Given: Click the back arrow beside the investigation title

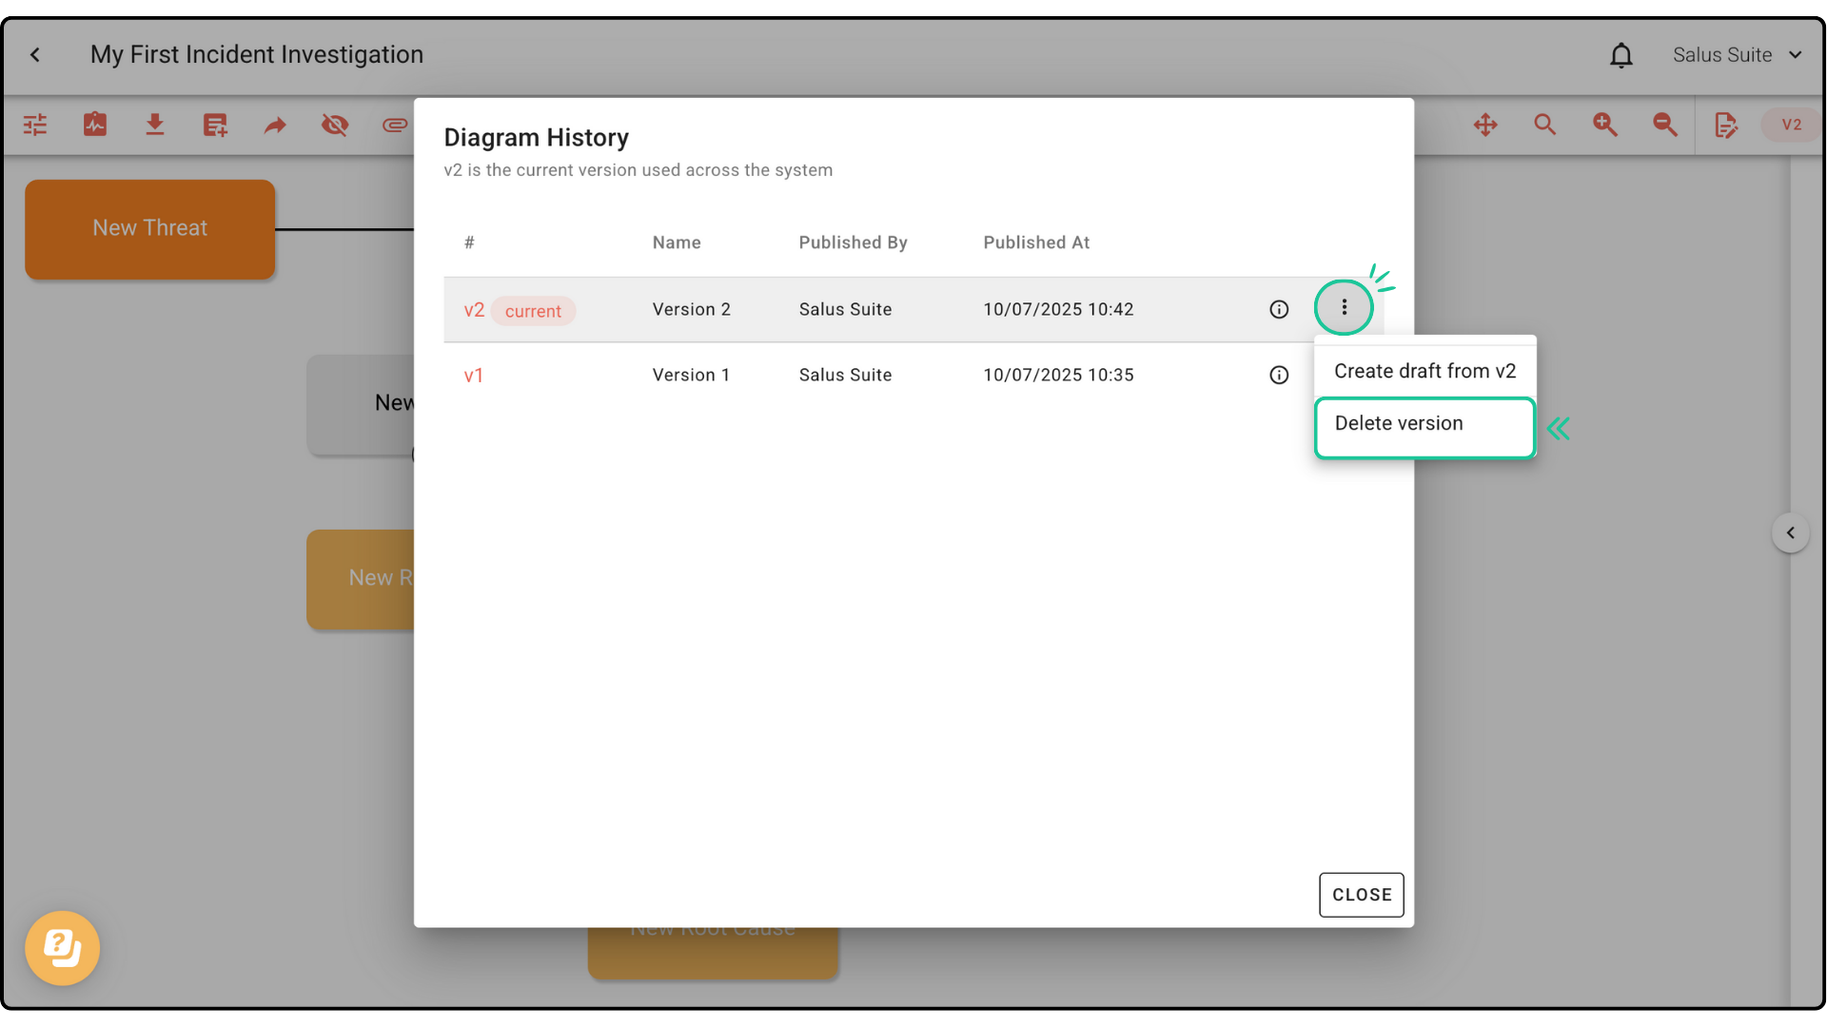Looking at the screenshot, I should [x=35, y=55].
